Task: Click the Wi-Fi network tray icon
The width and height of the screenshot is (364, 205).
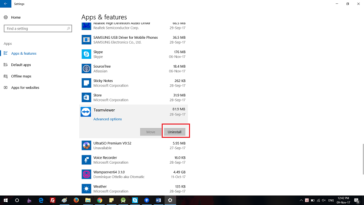Action: pyautogui.click(x=318, y=200)
